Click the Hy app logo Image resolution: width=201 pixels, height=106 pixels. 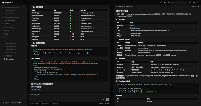[3, 3]
